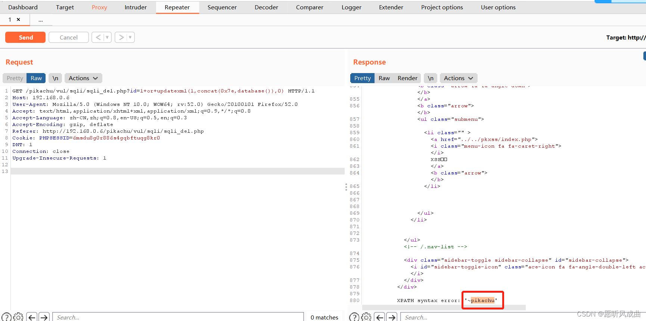Viewport: 646px width, 321px height.
Task: Switch Response view to Render
Action: (407, 78)
